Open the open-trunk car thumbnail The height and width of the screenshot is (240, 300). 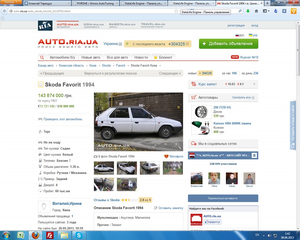click(127, 184)
